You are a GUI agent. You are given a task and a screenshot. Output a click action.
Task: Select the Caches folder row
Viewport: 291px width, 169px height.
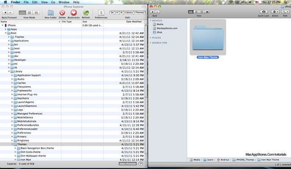coord(72,83)
